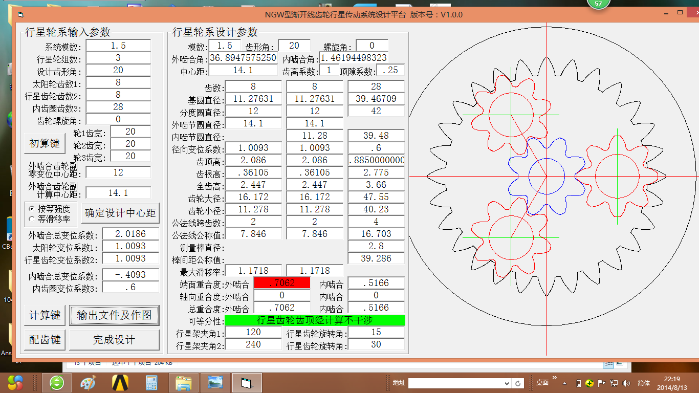Click the 初算键 button
This screenshot has width=699, height=393.
pos(45,144)
